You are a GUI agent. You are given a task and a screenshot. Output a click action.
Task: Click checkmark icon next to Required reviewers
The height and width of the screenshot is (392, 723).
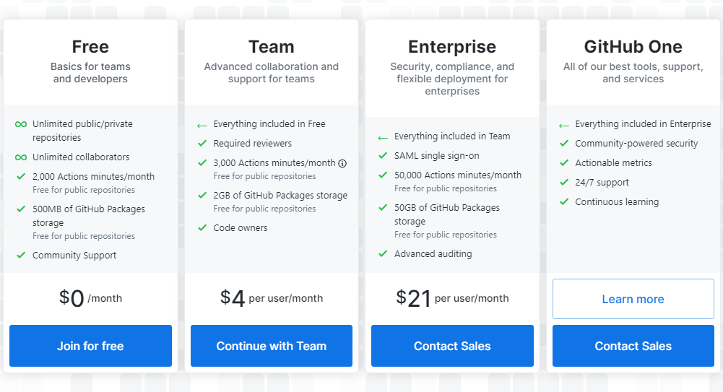202,143
